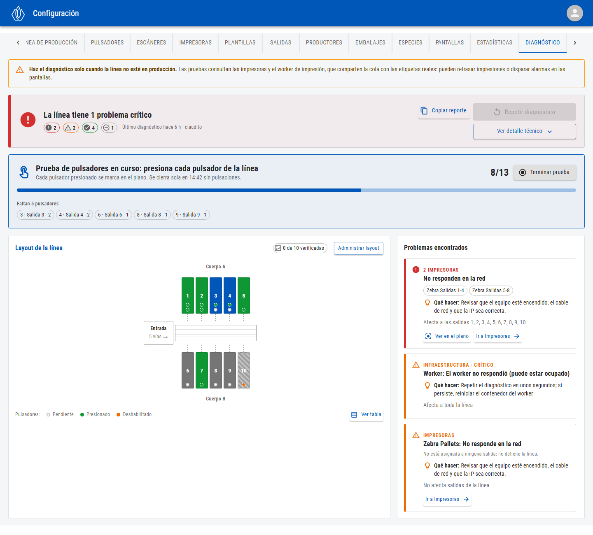Click the 0 de 10 verificadas chip
Screen dimensions: 593x535
click(x=300, y=248)
